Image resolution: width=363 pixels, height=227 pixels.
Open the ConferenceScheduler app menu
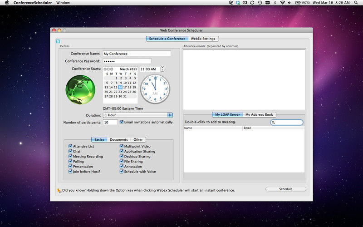[x=33, y=3]
